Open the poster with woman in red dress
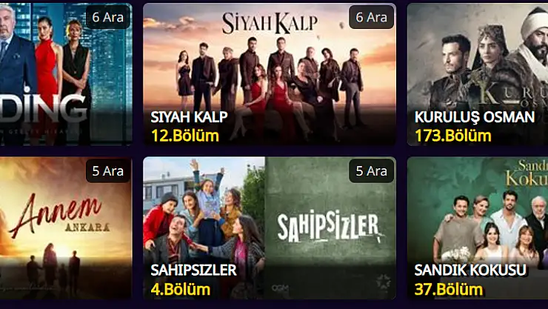The image size is (548, 309). tap(66, 74)
